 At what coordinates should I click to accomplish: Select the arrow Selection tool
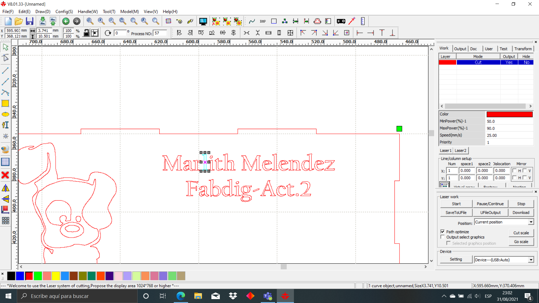[5, 47]
